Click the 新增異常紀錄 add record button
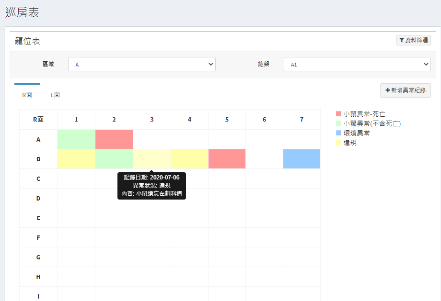This screenshot has width=441, height=301. click(x=405, y=90)
